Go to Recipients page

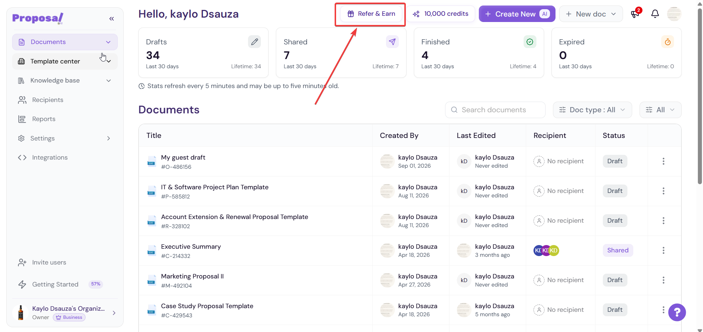pos(48,100)
